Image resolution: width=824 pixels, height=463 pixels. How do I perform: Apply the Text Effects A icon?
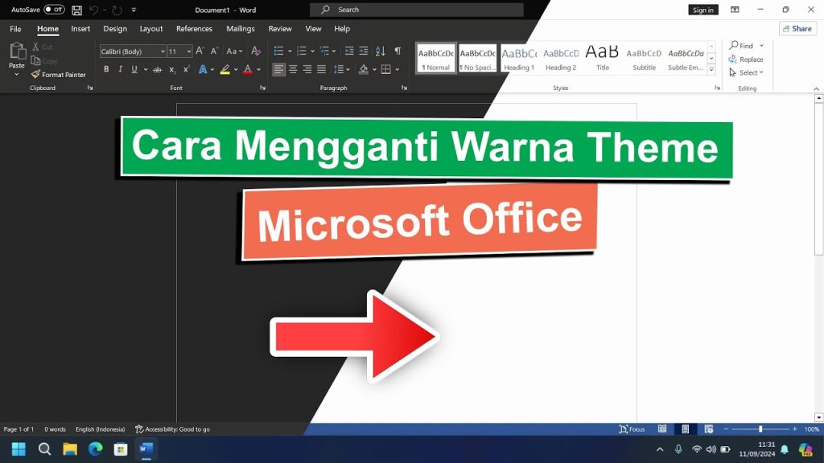click(203, 69)
